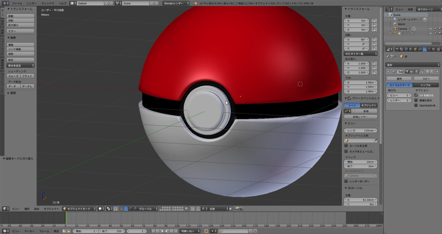Toggle 球 object visibility eye in outliner
Viewport: 442px width, 234px height.
click(x=430, y=33)
